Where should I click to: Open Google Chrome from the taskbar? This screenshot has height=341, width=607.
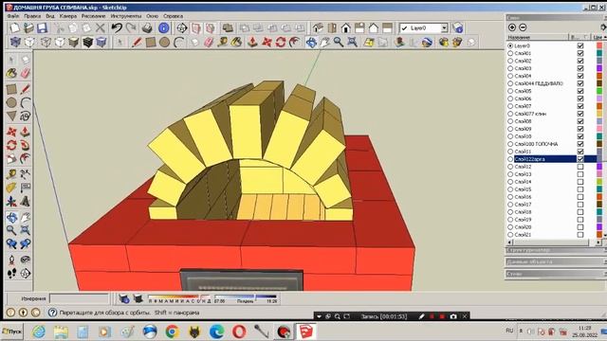[x=172, y=332]
